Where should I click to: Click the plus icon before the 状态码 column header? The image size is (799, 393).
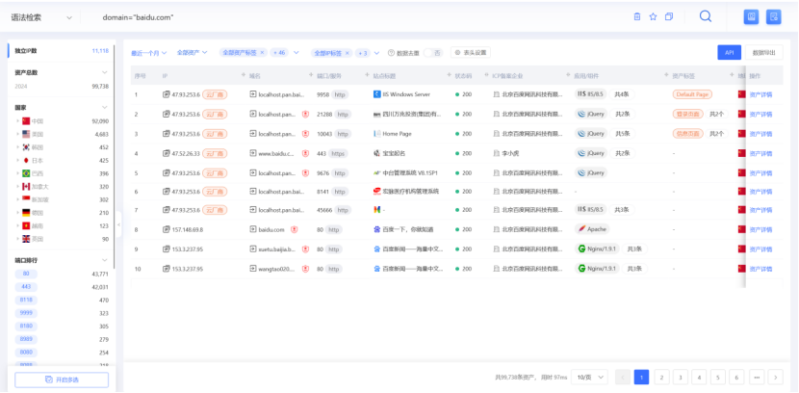(x=449, y=75)
